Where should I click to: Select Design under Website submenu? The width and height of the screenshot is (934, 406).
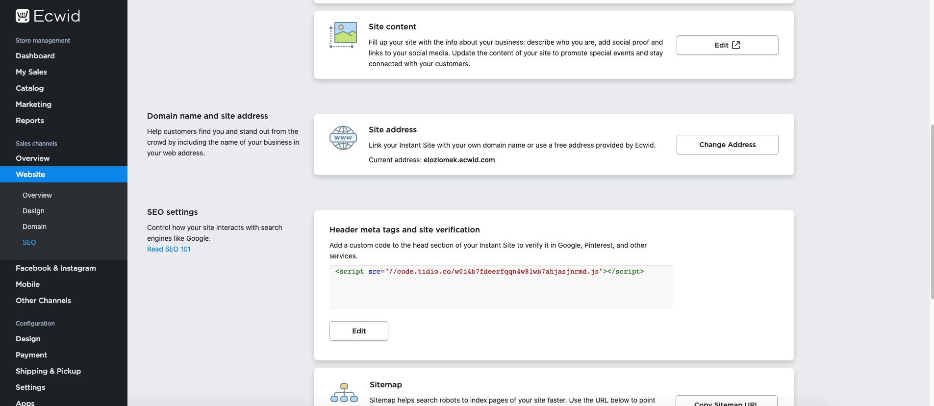point(33,211)
